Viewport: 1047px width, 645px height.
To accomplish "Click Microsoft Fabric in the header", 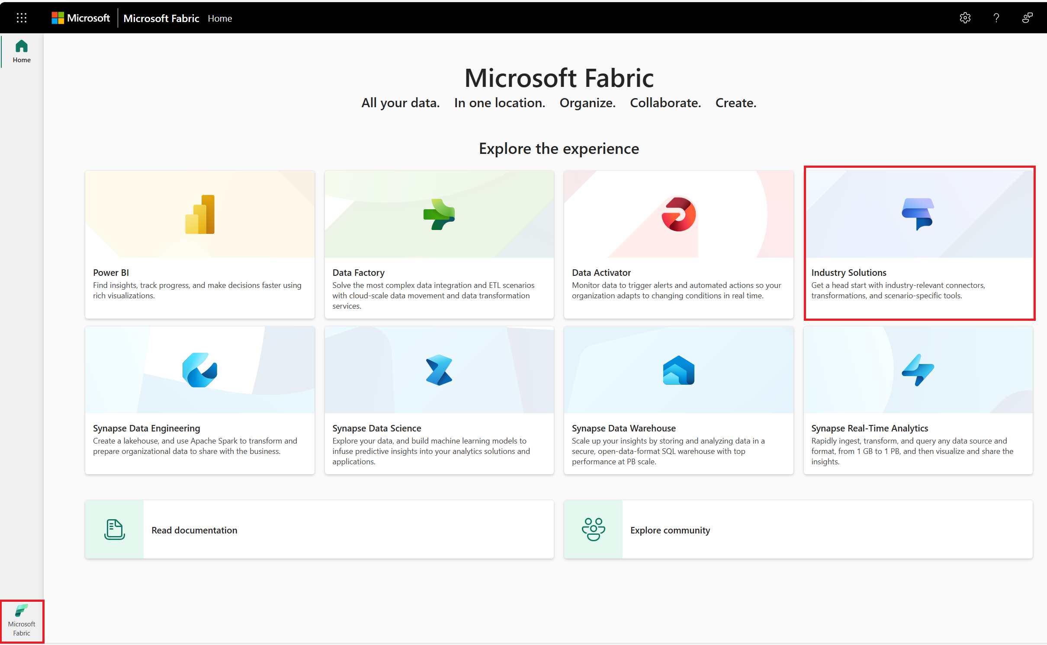I will pyautogui.click(x=161, y=18).
